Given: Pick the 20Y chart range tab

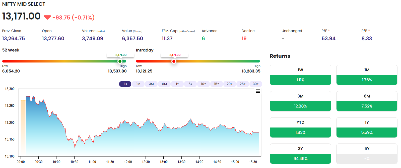Looking at the screenshot, I should point(230,84).
